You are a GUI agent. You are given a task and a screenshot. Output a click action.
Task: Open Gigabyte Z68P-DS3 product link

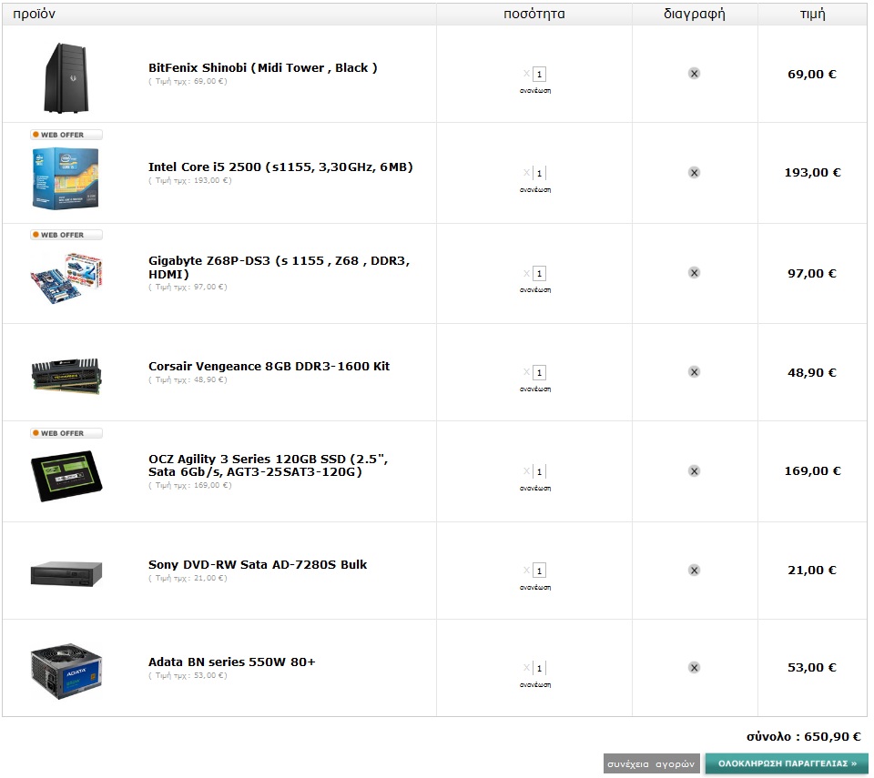coord(279,268)
